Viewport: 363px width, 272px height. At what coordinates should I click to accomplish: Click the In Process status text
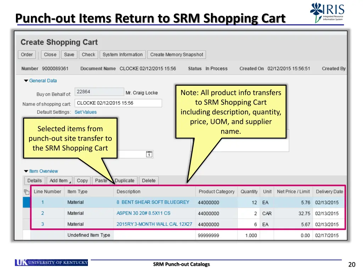pos(217,69)
